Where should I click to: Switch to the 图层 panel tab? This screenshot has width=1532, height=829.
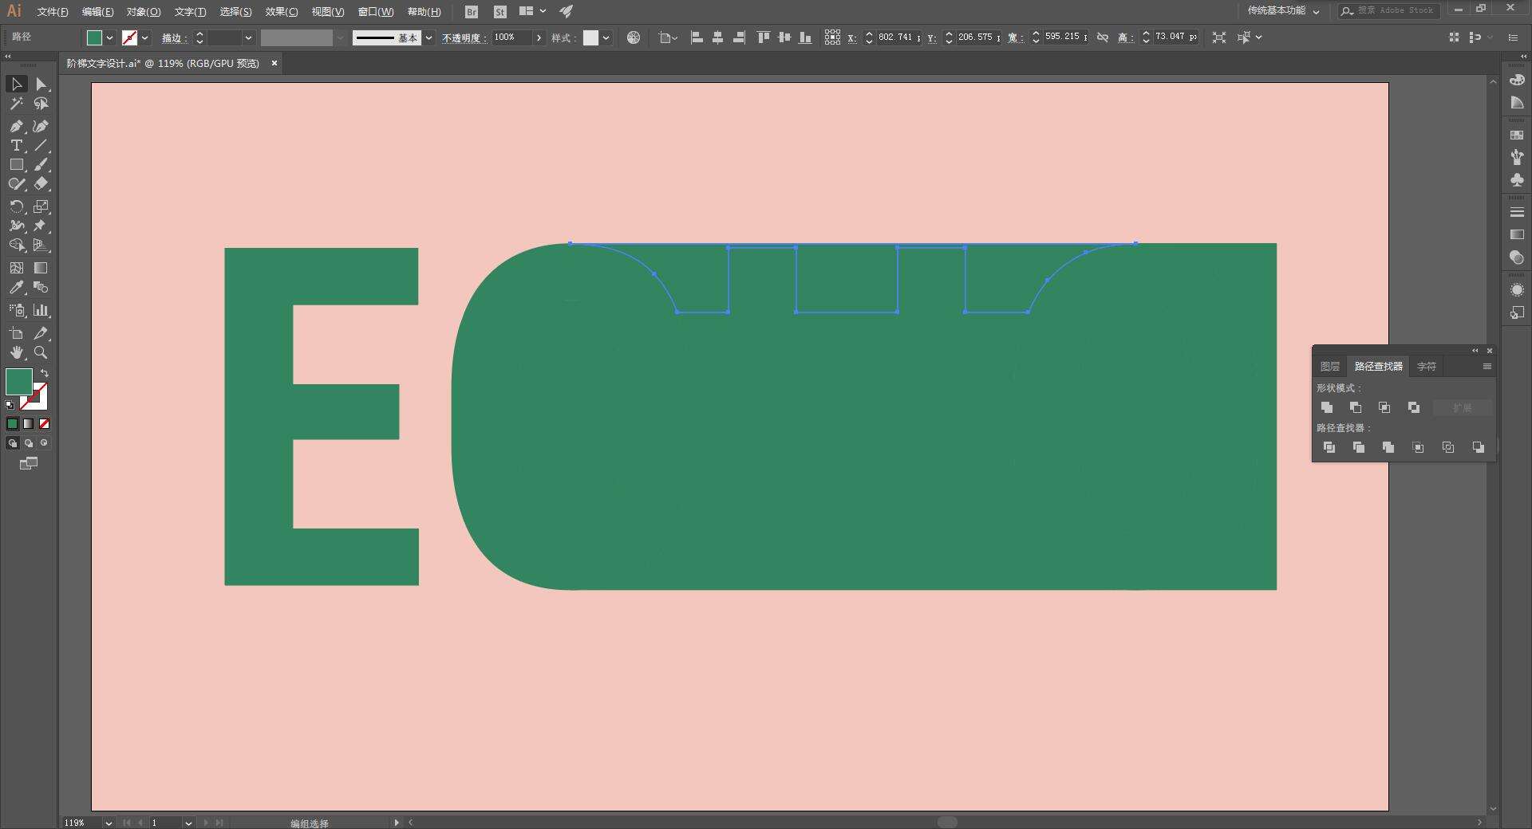tap(1330, 366)
